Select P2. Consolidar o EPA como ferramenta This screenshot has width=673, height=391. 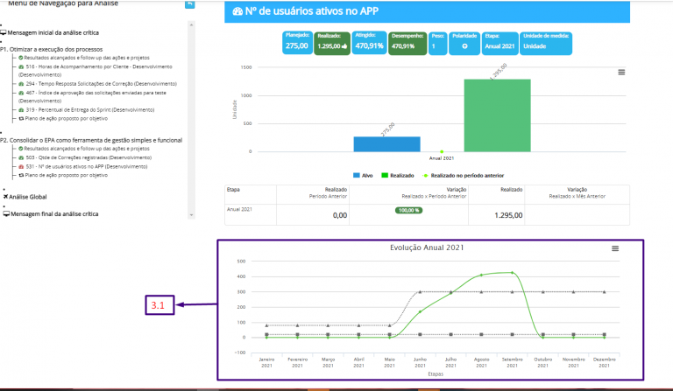91,140
